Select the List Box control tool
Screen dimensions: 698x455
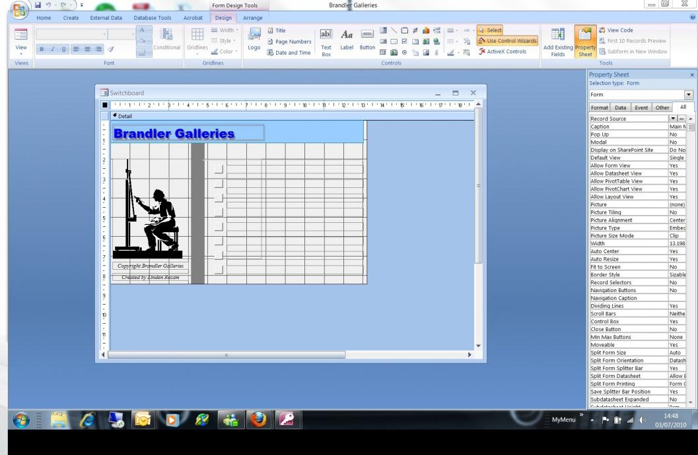(383, 42)
